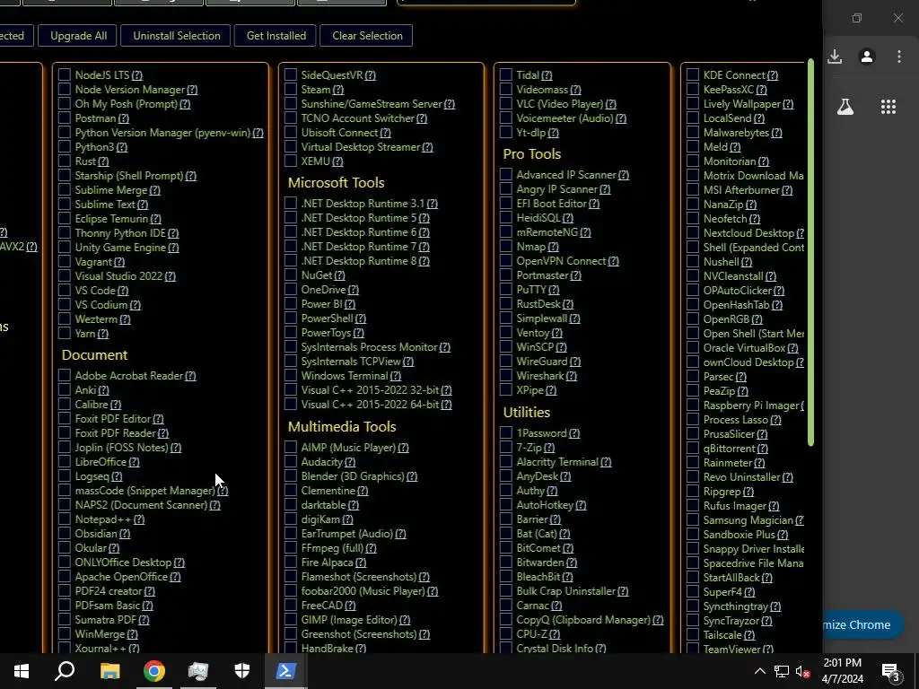Image resolution: width=919 pixels, height=689 pixels.
Task: Click the Malwarebytes label
Action: [736, 133]
